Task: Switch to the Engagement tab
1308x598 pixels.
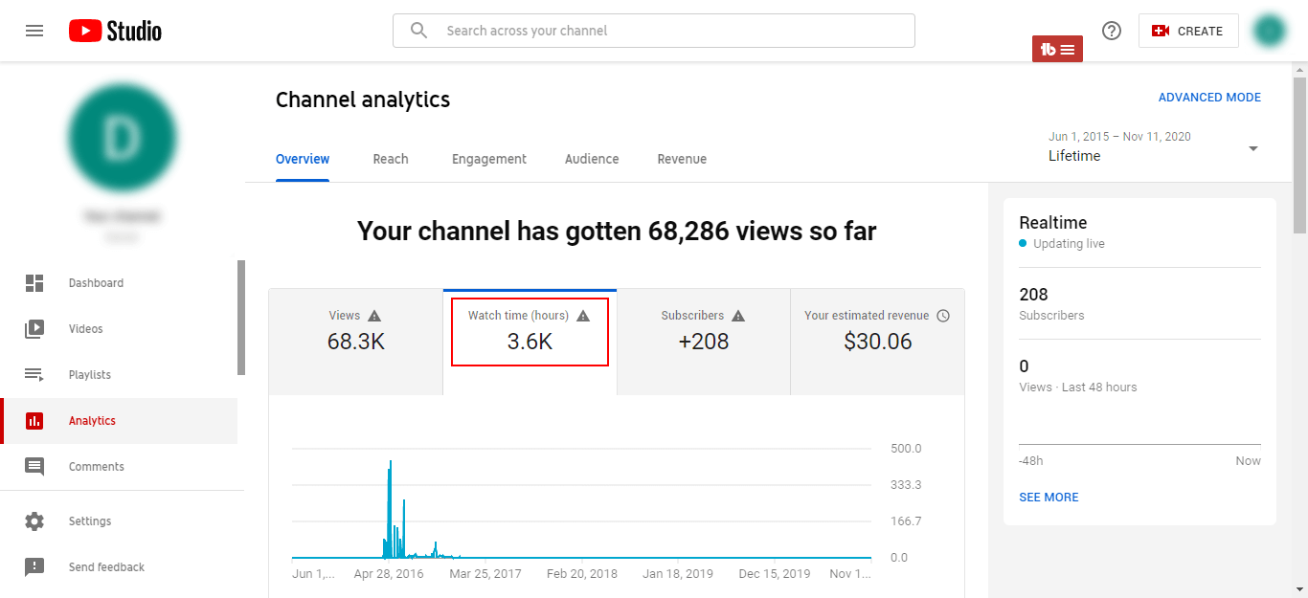Action: click(489, 159)
